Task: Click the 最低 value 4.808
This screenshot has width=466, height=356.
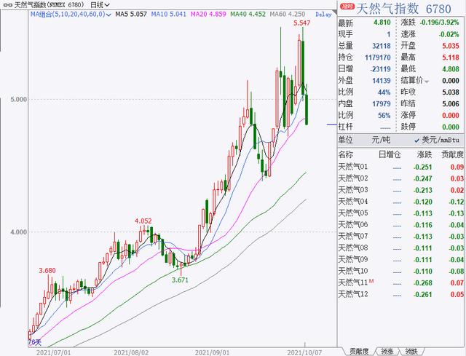Action: pos(451,69)
